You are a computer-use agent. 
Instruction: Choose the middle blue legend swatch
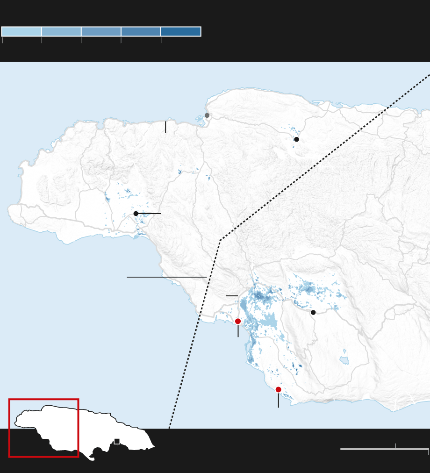point(101,32)
